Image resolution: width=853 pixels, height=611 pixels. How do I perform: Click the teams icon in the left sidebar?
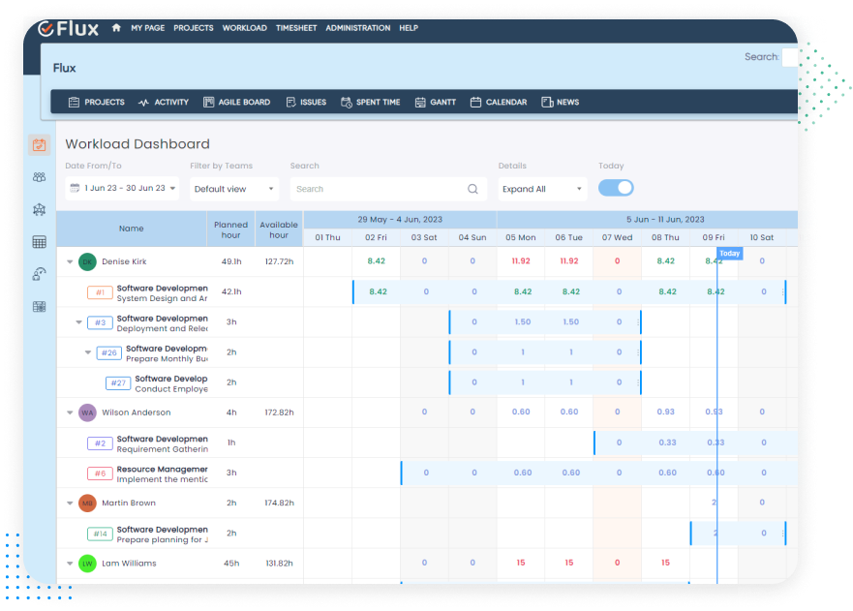click(x=39, y=176)
